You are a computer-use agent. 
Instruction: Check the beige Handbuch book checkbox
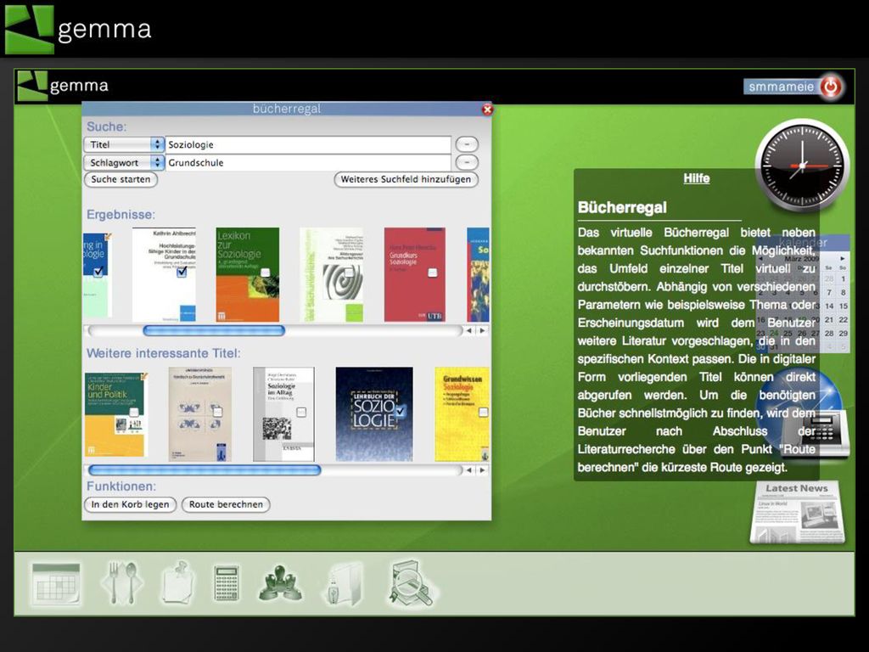click(217, 412)
